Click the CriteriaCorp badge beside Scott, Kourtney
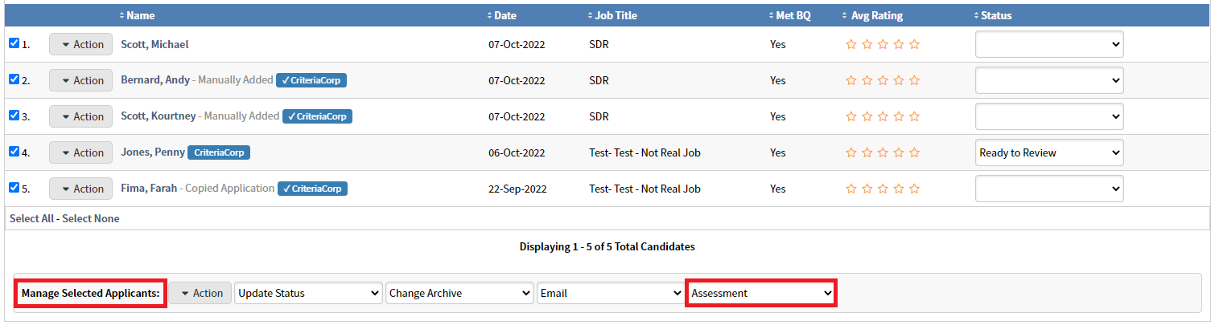 (x=317, y=116)
